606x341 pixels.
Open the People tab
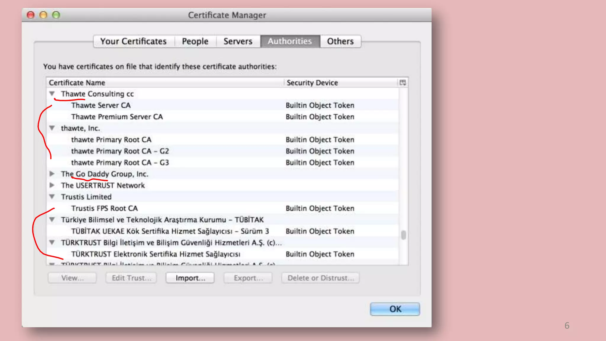195,41
